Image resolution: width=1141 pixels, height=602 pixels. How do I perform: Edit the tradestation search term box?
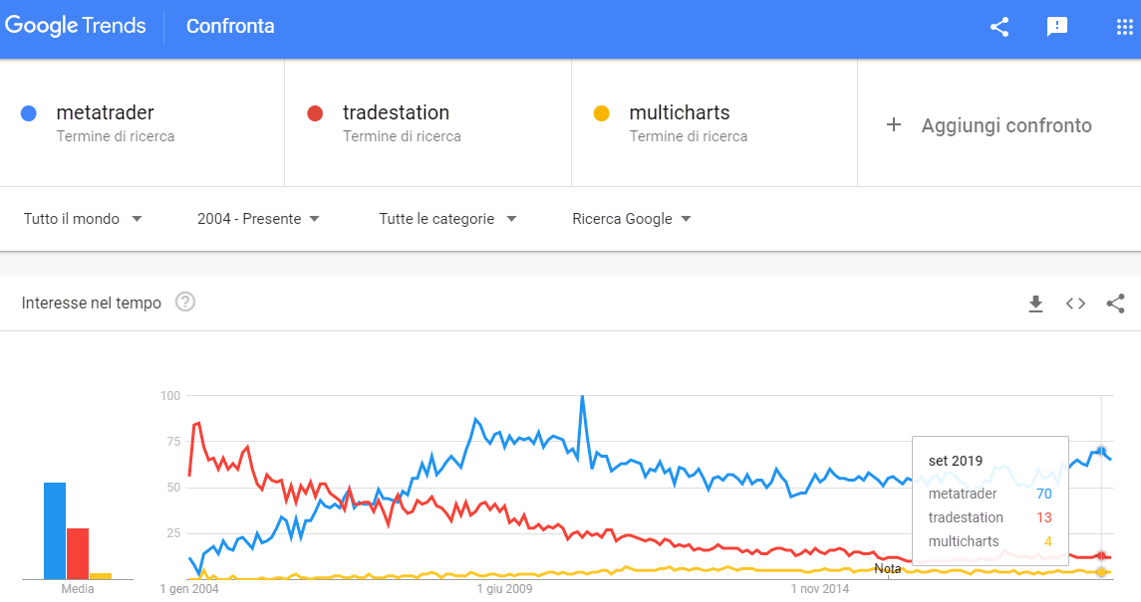[428, 122]
